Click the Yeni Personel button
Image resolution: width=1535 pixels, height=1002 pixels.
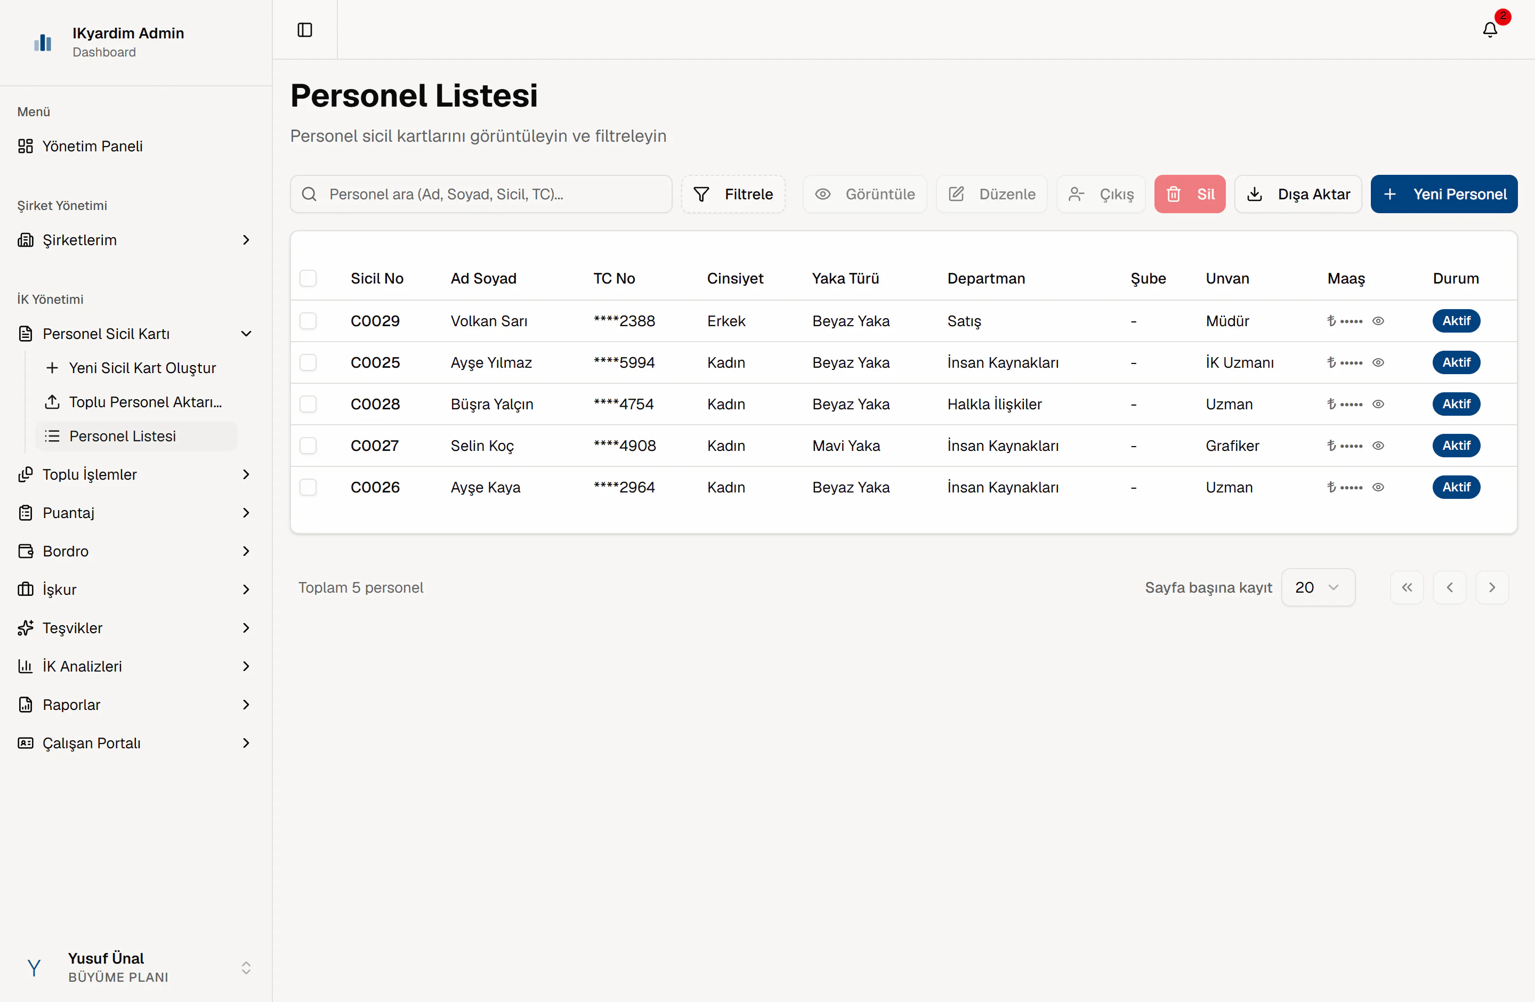(1443, 194)
